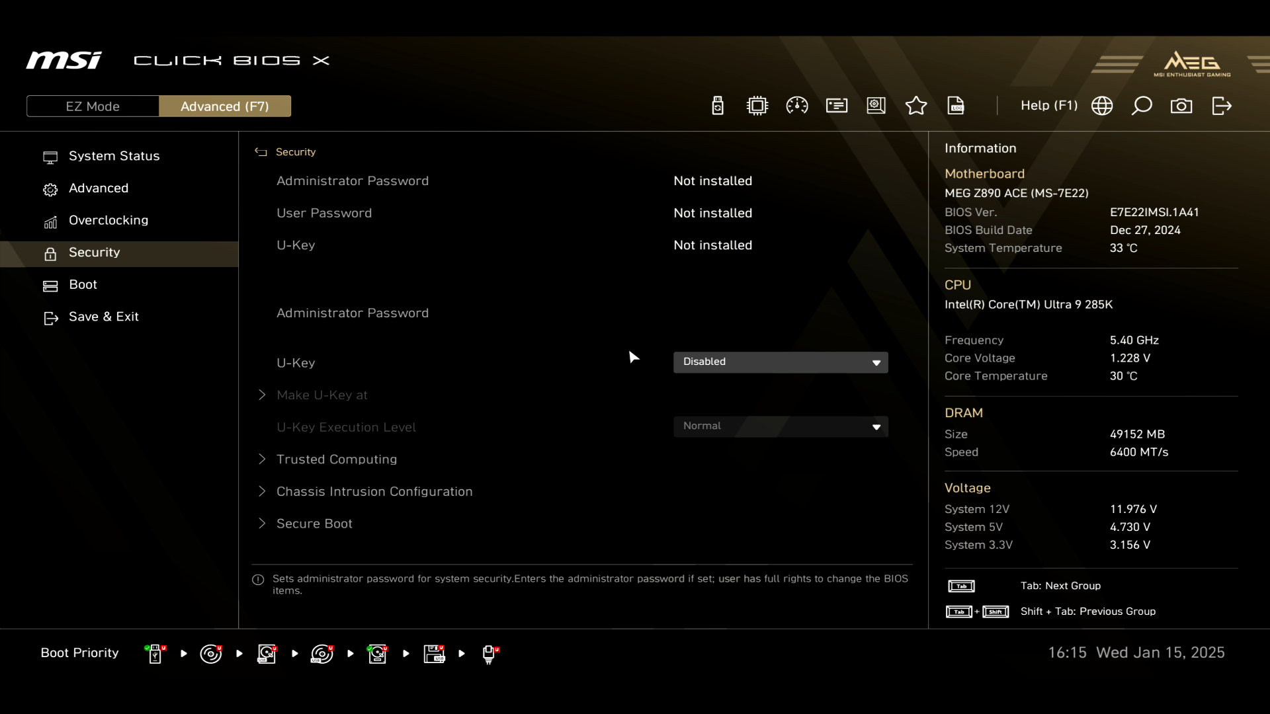Expand Trusted Computing submenu
This screenshot has height=714, width=1270.
tap(336, 459)
